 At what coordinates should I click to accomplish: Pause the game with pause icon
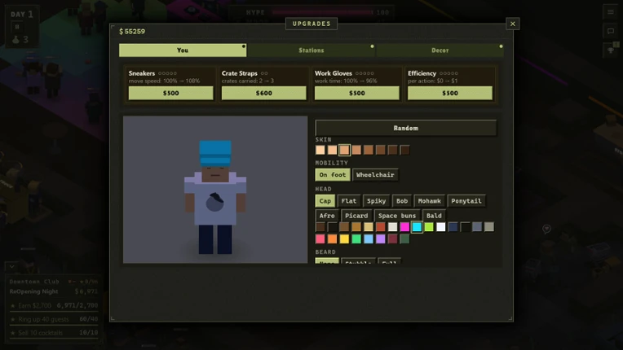click(x=16, y=27)
